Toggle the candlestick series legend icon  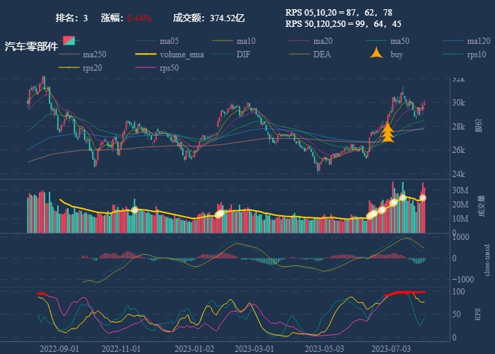[x=69, y=40]
